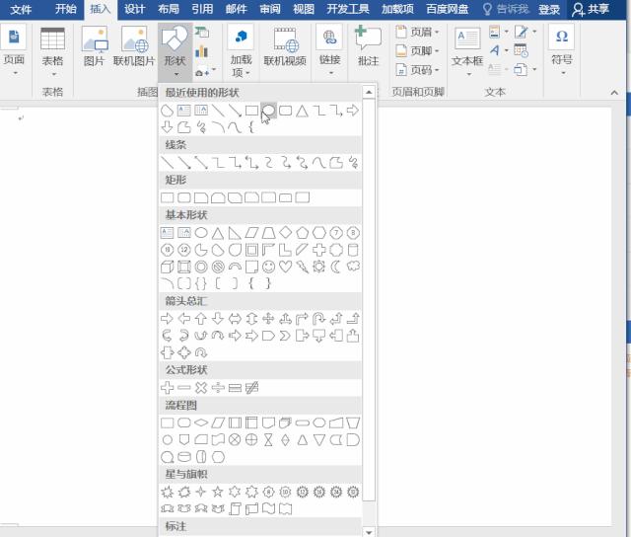The image size is (631, 537).
Task: Select the U-turn arrow shape
Action: 319,319
